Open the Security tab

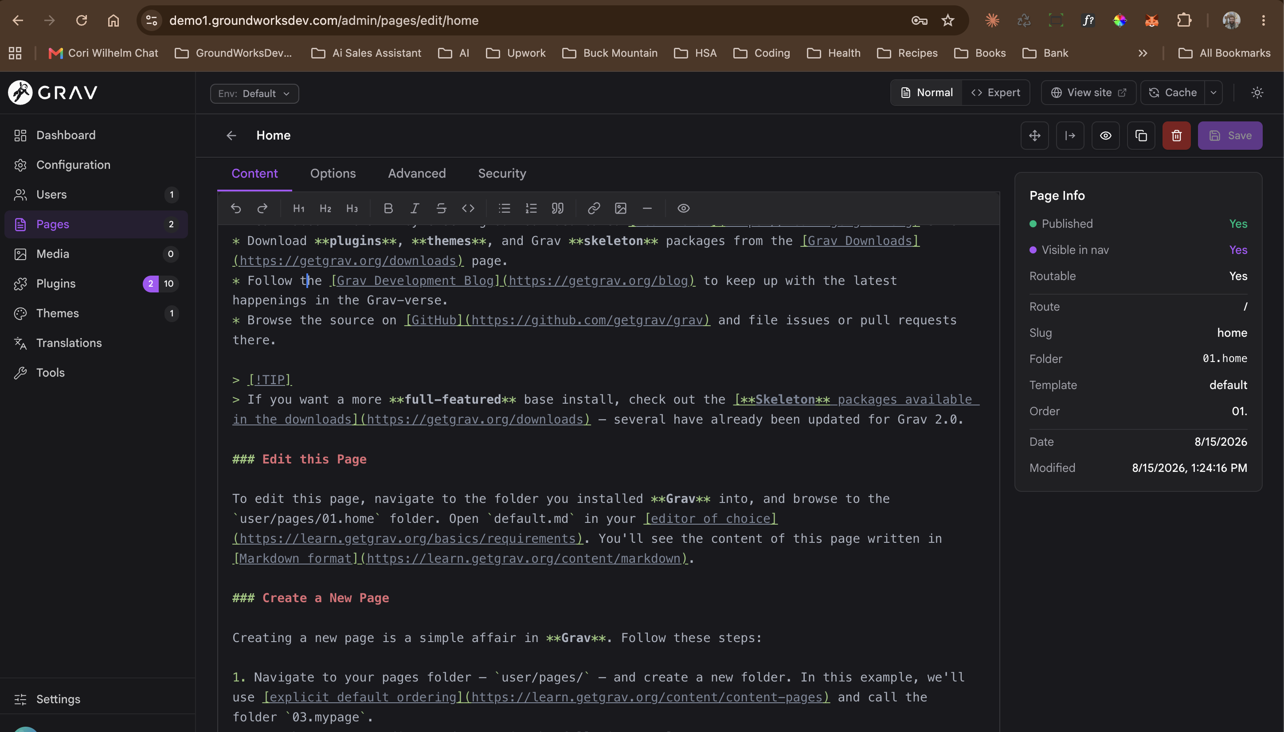tap(502, 173)
